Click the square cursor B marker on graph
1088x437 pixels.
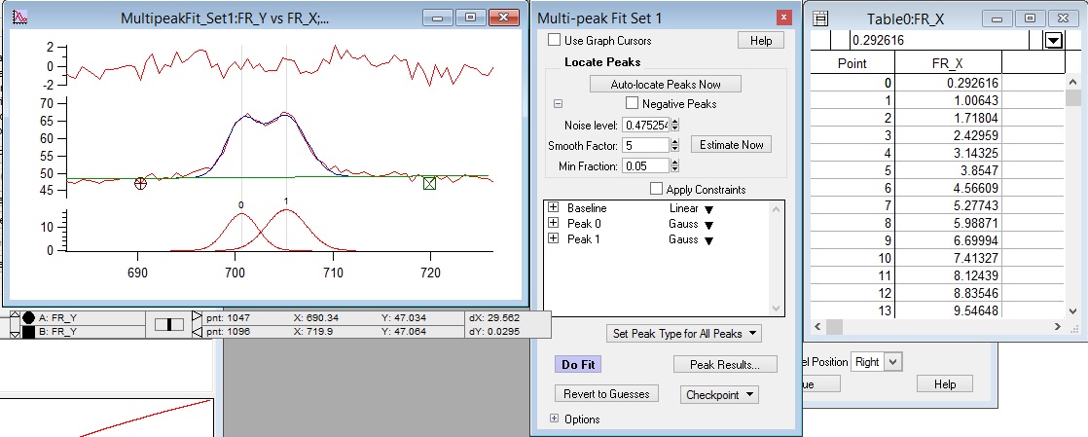(429, 183)
